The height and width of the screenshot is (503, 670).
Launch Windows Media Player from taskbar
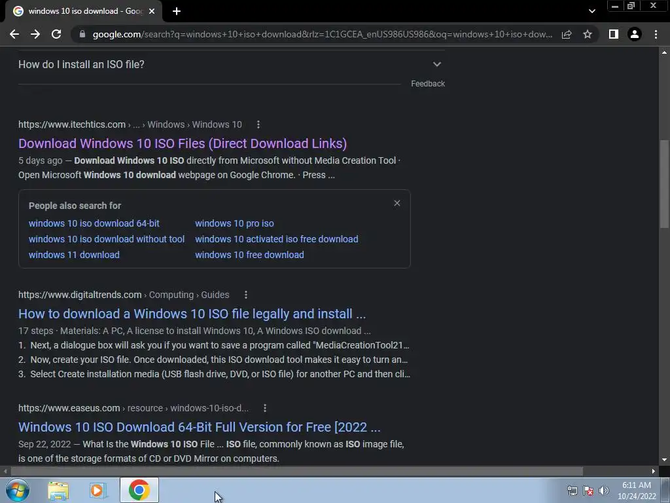[98, 491]
